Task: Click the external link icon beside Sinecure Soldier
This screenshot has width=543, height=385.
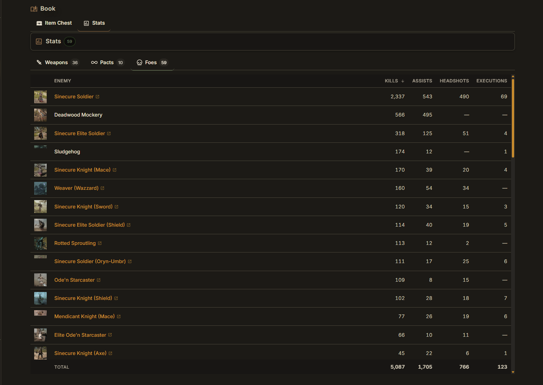Action: coord(98,97)
